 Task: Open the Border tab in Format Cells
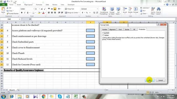(127, 29)
